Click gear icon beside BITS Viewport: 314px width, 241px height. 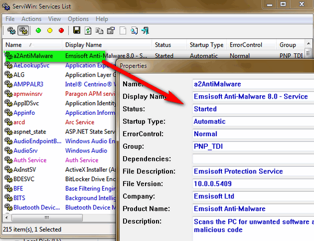(8, 198)
